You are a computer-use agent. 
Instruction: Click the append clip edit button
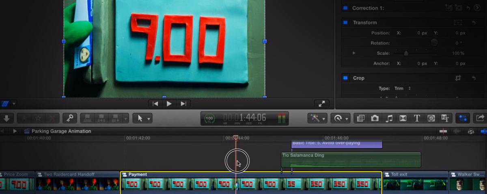pos(115,118)
